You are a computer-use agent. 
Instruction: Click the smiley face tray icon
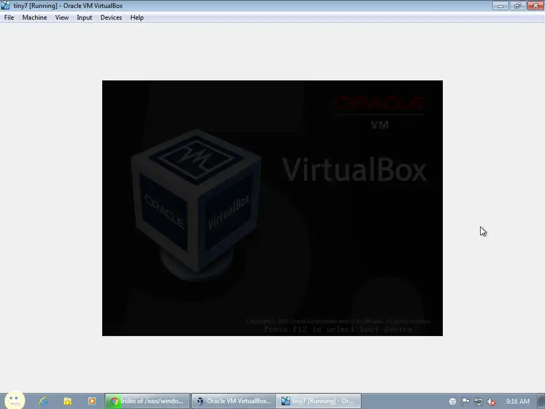click(452, 402)
